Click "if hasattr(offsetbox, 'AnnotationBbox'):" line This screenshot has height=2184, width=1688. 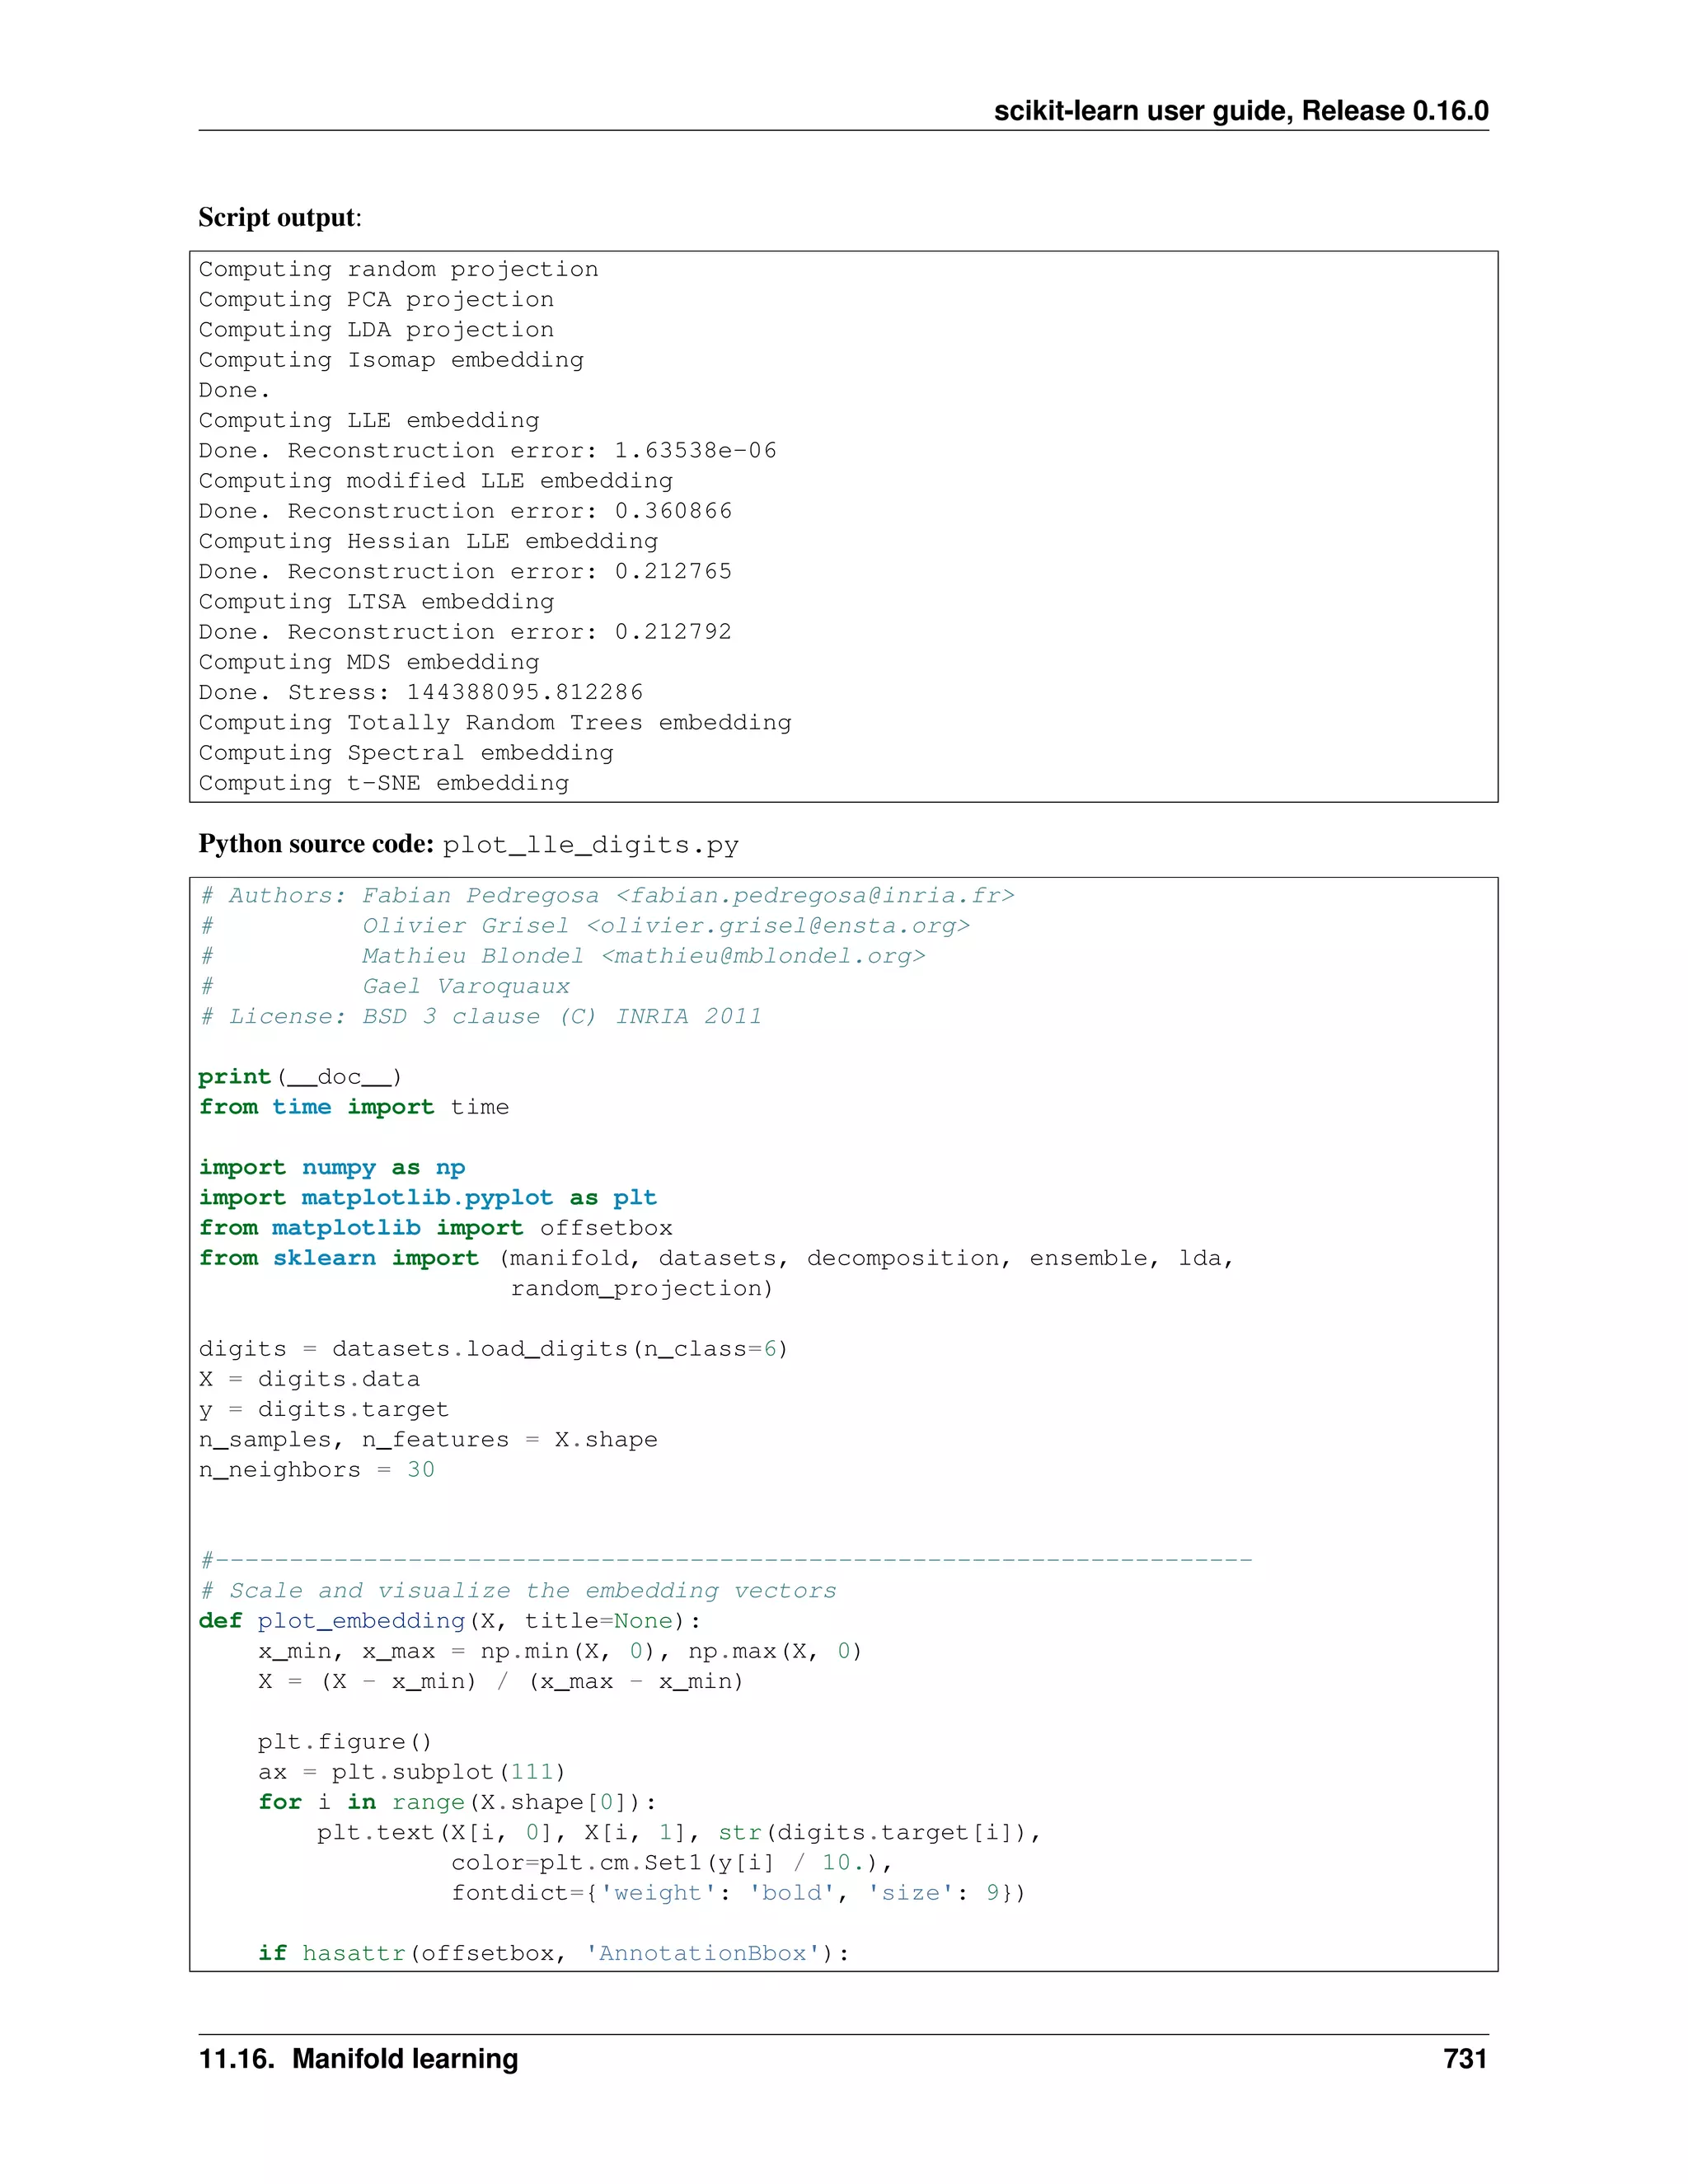(x=554, y=1953)
